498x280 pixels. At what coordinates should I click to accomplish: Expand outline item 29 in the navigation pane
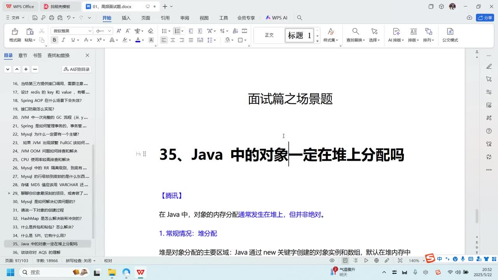[9, 193]
